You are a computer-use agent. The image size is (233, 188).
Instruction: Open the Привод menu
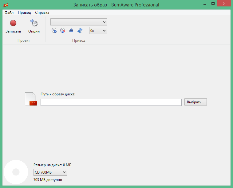coord(24,13)
